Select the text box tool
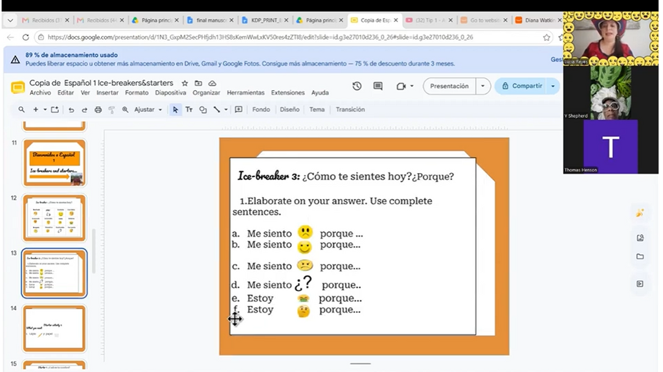 click(x=189, y=110)
